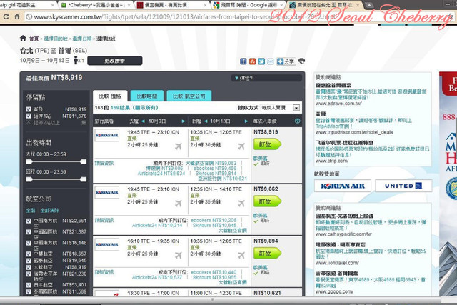This screenshot has width=457, height=305.
Task: Open the United sponsor logo in the sidebar
Action: (x=403, y=186)
